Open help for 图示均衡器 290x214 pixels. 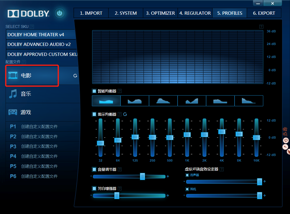(120, 114)
